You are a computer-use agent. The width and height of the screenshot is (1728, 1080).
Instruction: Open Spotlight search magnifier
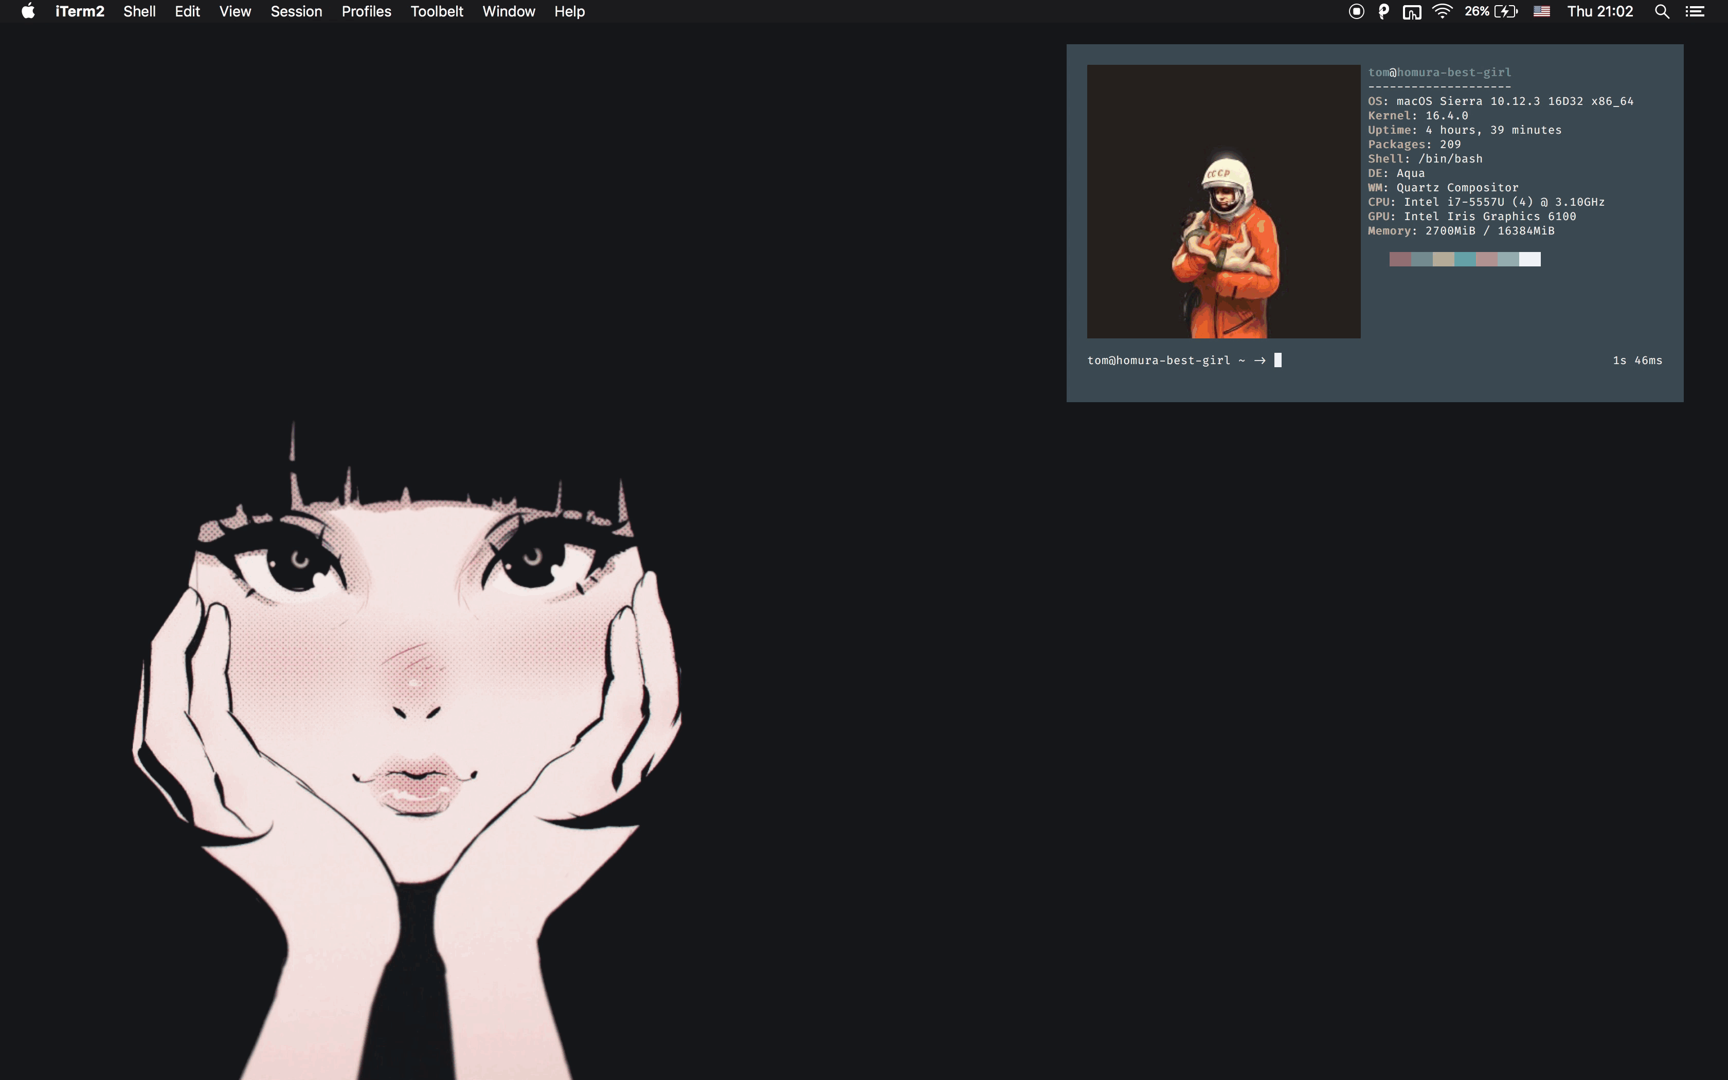[1662, 11]
